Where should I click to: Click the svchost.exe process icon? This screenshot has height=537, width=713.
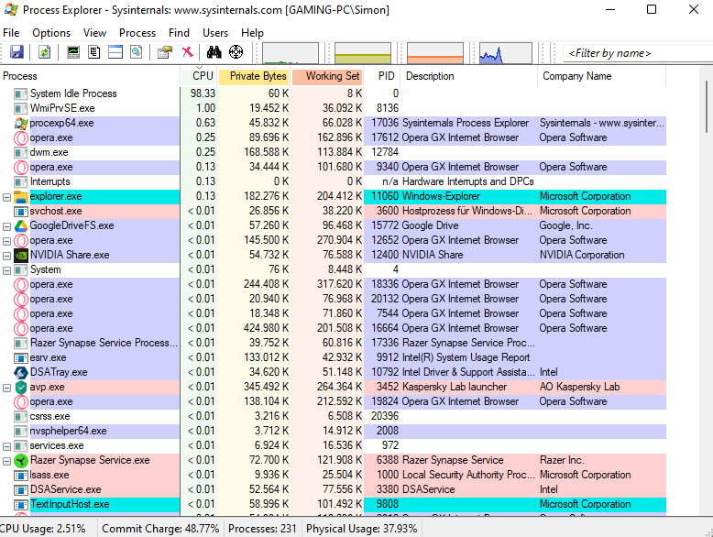coord(21,212)
